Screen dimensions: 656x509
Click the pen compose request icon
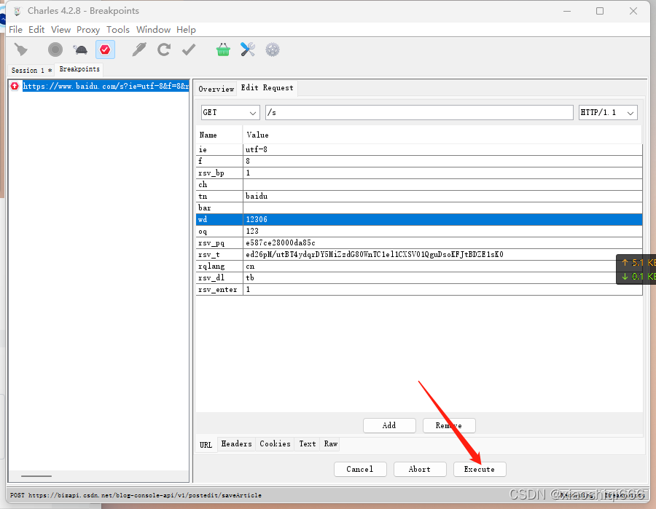[x=139, y=50]
